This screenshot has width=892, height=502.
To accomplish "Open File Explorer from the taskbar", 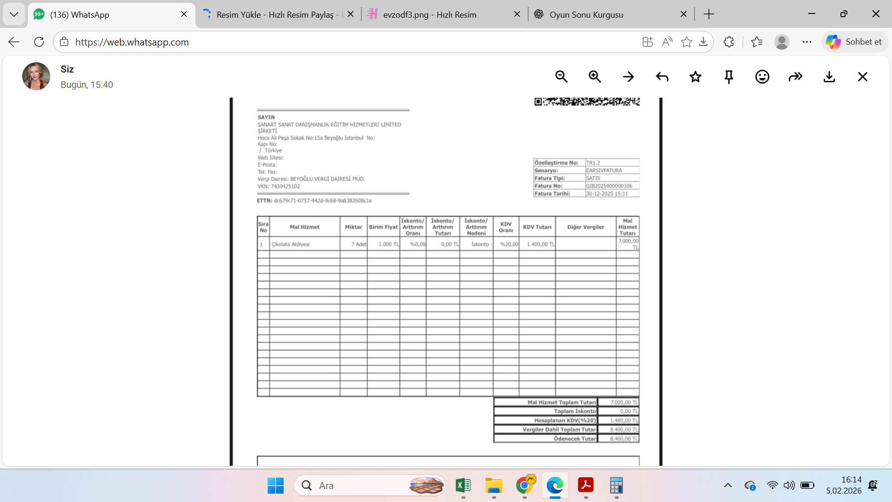I will (494, 486).
